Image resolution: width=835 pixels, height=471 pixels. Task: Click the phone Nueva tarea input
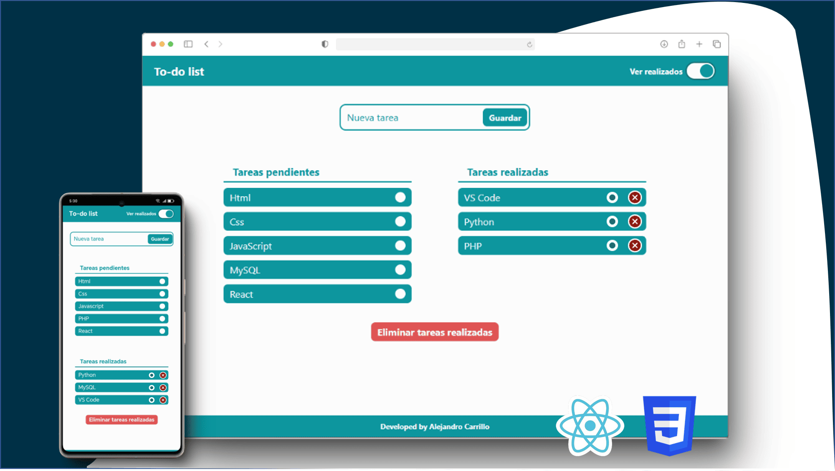(x=109, y=239)
